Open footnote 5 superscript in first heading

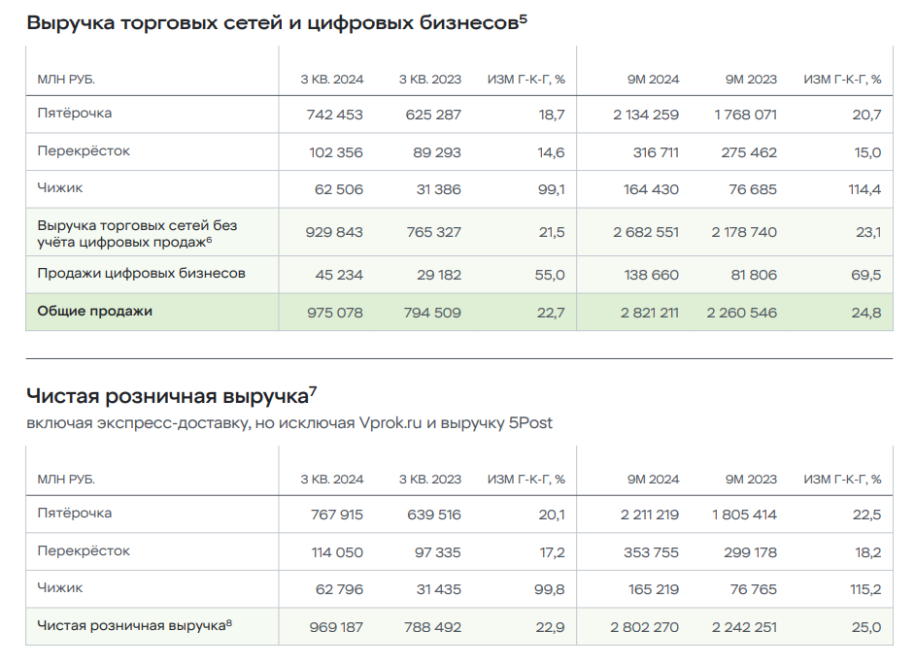(x=523, y=17)
